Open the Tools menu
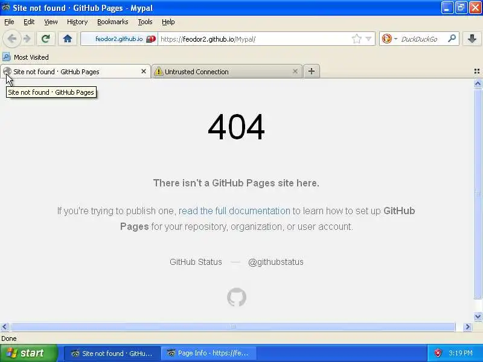 [145, 22]
